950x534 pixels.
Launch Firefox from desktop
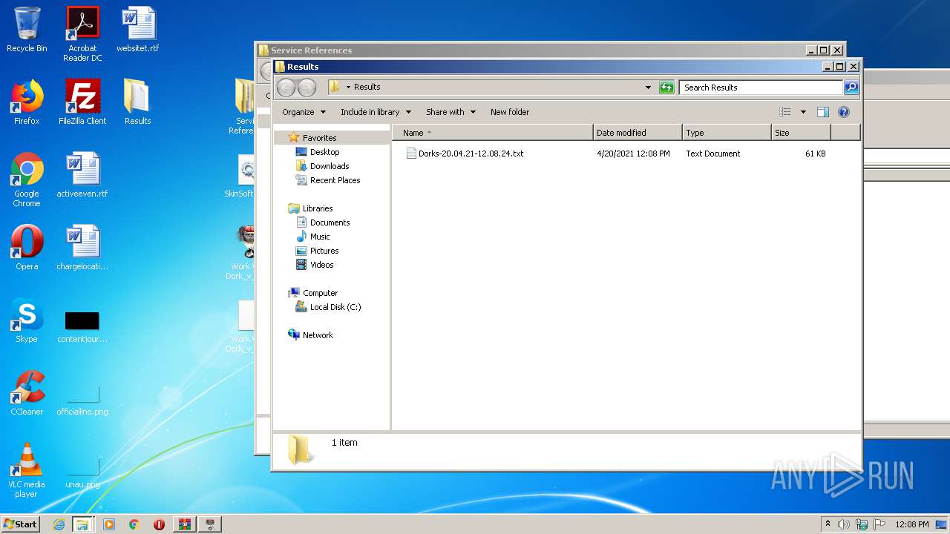(x=27, y=102)
